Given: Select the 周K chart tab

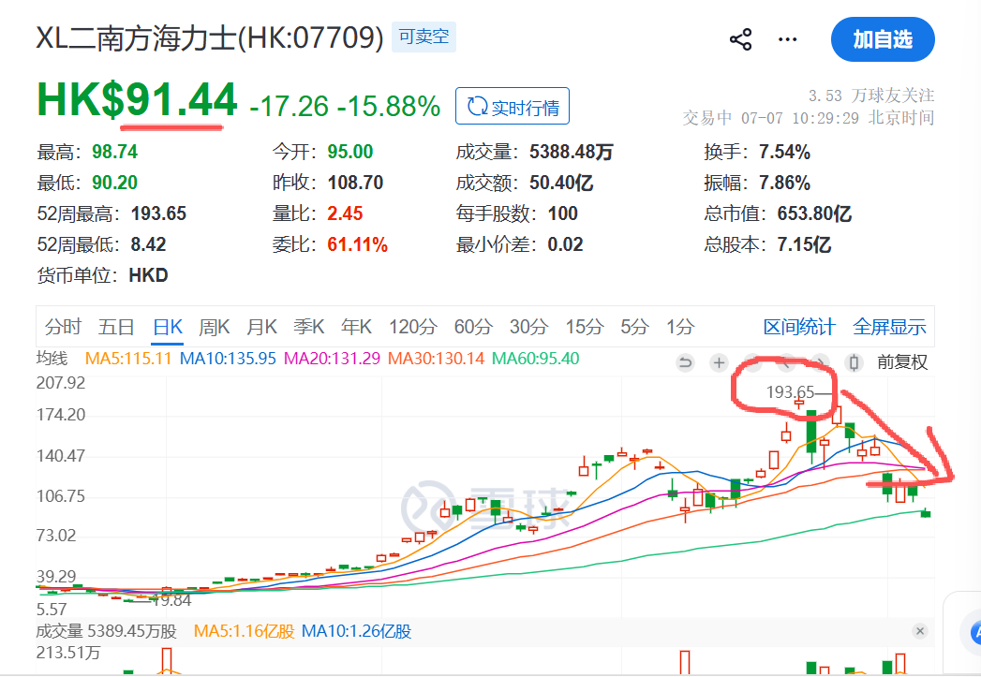Looking at the screenshot, I should click(215, 327).
